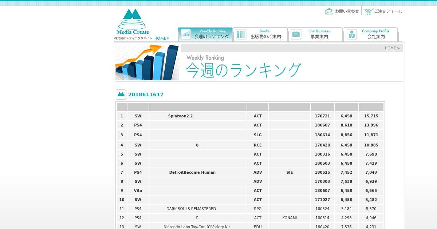This screenshot has height=229, width=437.
Task: Click the 13,996 sales value
Action: point(371,125)
